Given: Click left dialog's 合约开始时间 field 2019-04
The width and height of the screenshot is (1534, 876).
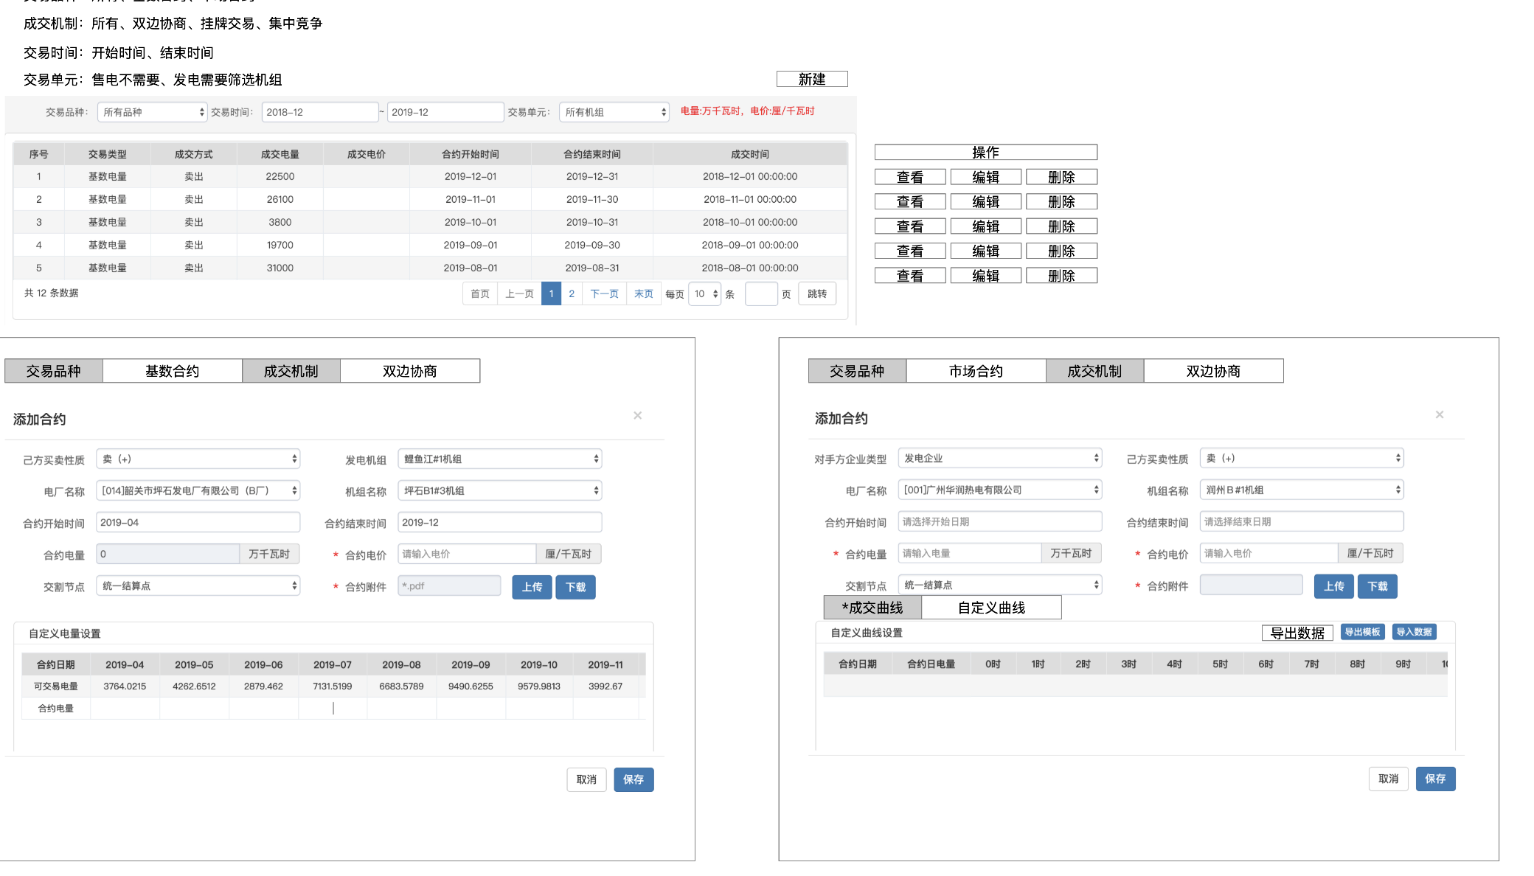Looking at the screenshot, I should (198, 522).
